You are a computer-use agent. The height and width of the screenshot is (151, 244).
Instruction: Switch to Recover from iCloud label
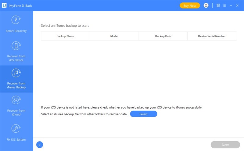coord(16,112)
